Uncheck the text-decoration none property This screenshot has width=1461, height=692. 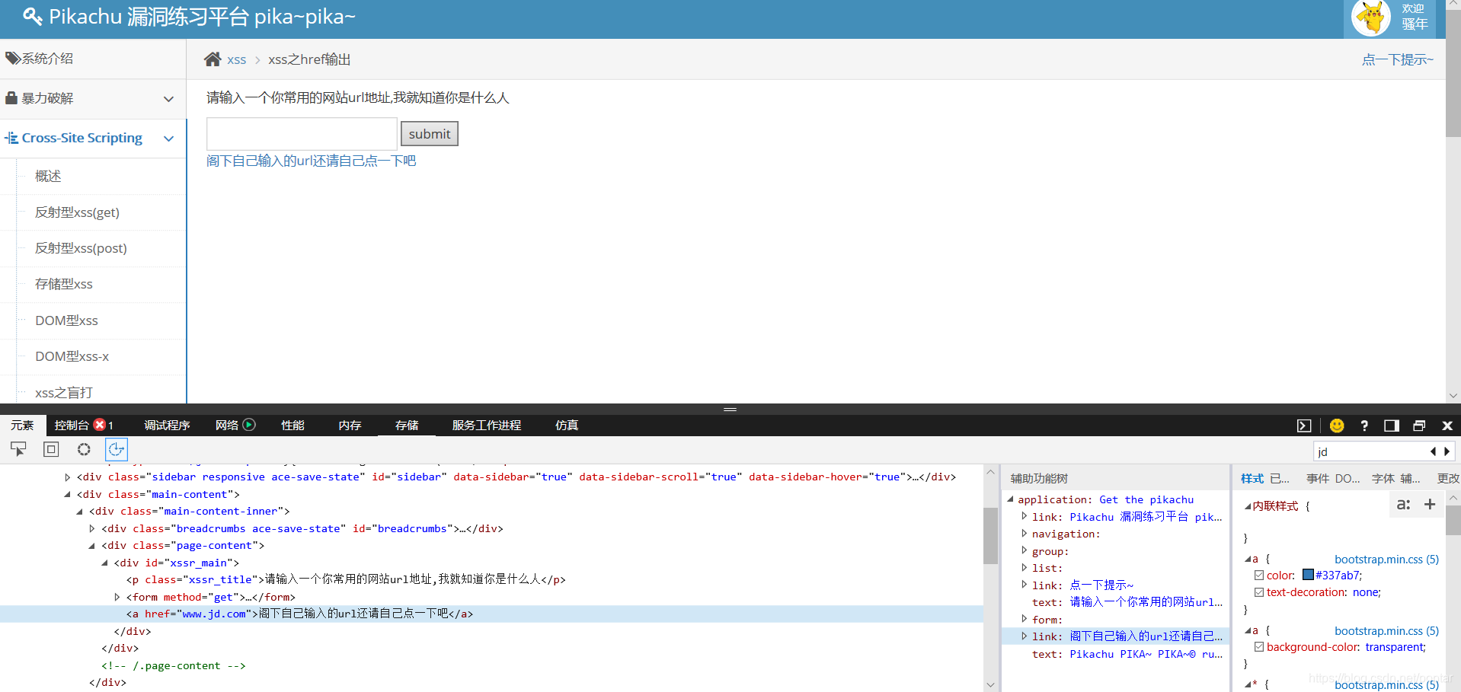pos(1259,592)
